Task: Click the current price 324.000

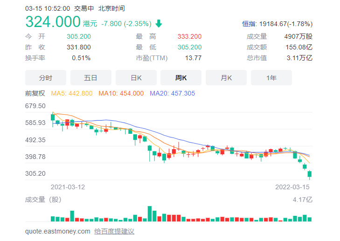Action: click(x=53, y=21)
